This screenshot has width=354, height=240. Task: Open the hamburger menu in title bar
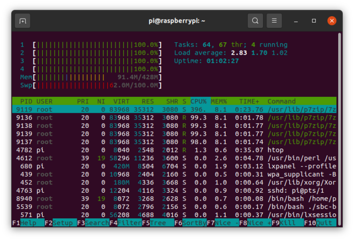tap(274, 21)
